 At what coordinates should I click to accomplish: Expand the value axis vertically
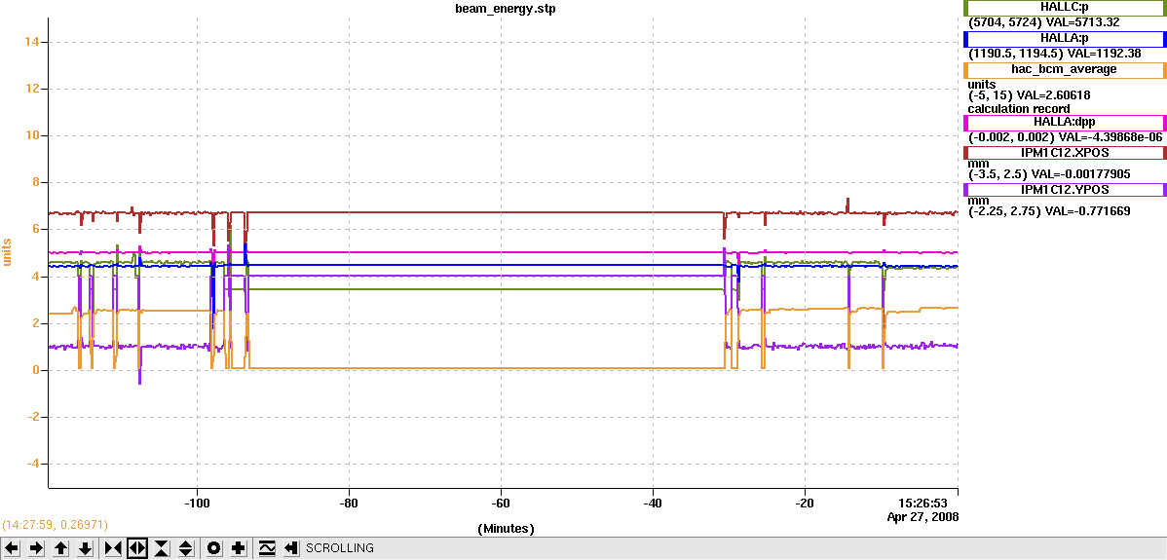tap(186, 548)
